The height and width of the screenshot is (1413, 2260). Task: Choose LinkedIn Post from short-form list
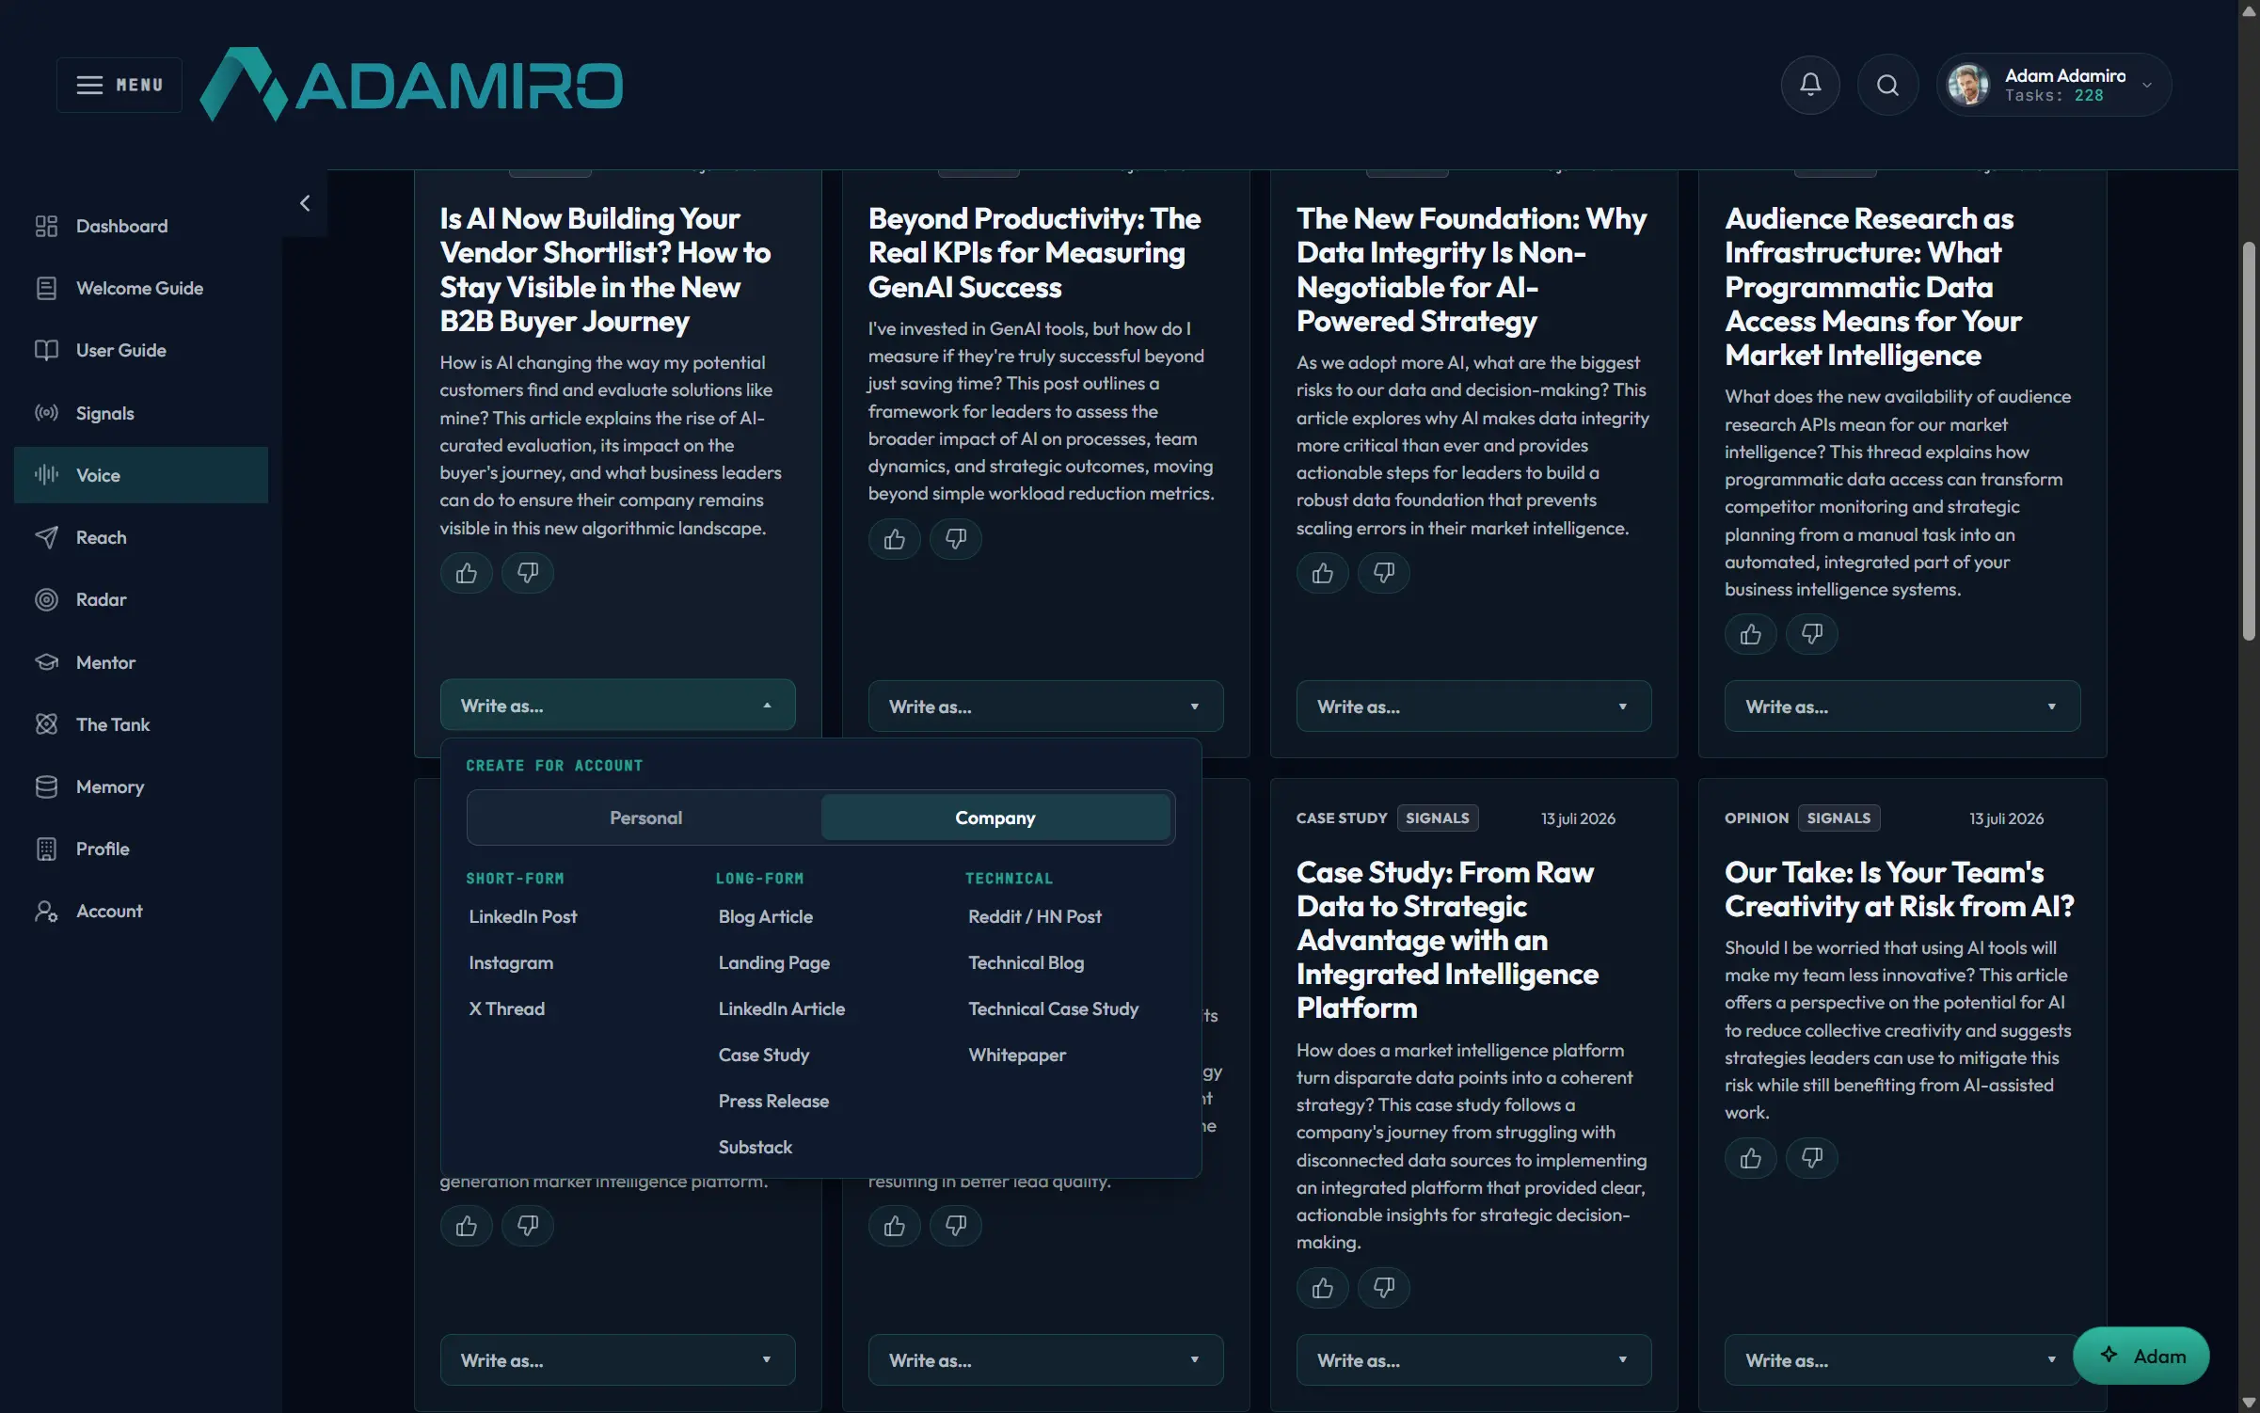pos(523,916)
